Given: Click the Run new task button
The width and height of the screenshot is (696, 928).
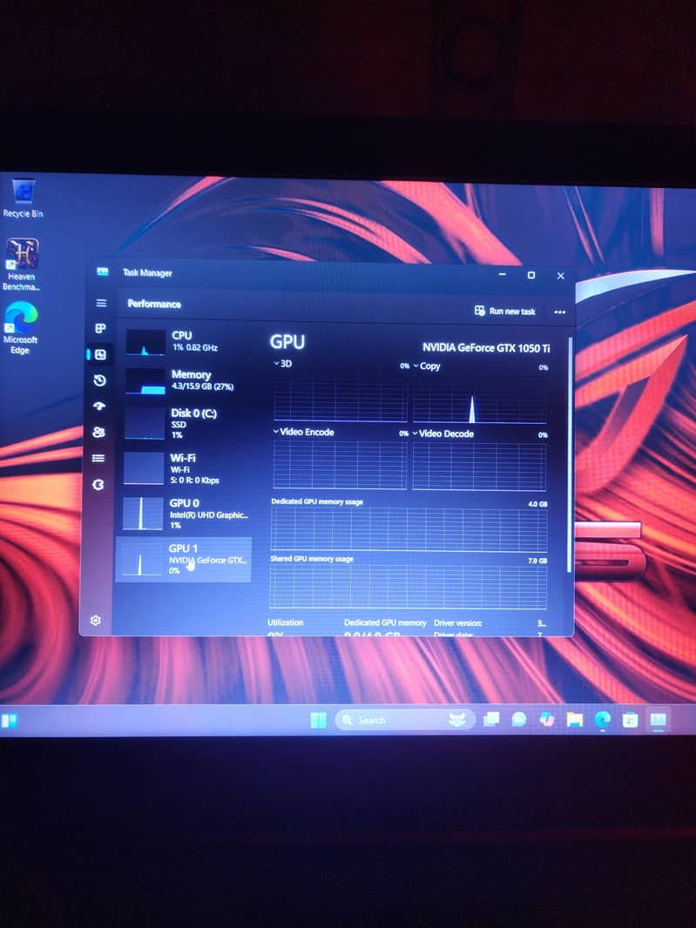Looking at the screenshot, I should pos(505,311).
